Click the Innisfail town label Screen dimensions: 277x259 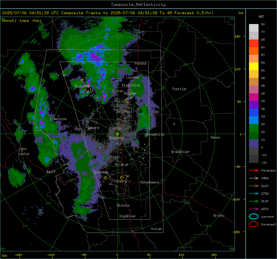(x=124, y=111)
